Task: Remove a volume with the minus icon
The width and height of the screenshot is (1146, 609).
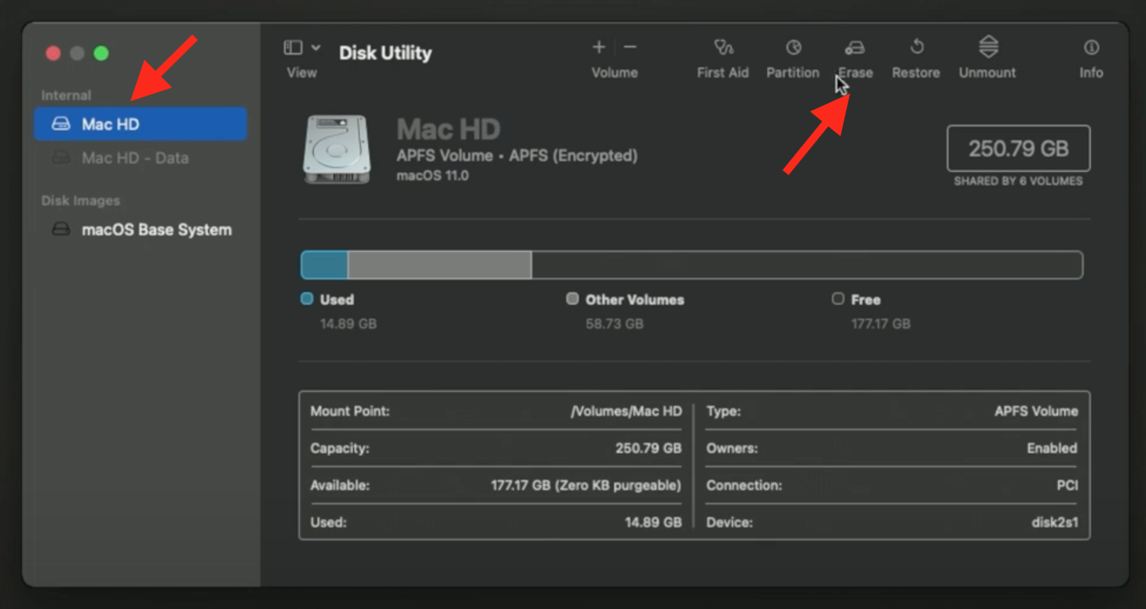Action: pos(630,47)
